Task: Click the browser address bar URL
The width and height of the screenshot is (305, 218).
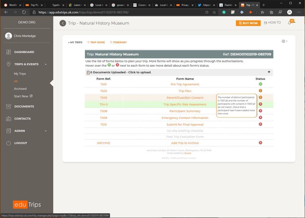Action: [84, 12]
